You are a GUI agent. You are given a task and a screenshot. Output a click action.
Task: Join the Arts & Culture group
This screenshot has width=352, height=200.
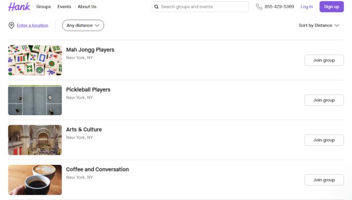(x=324, y=140)
